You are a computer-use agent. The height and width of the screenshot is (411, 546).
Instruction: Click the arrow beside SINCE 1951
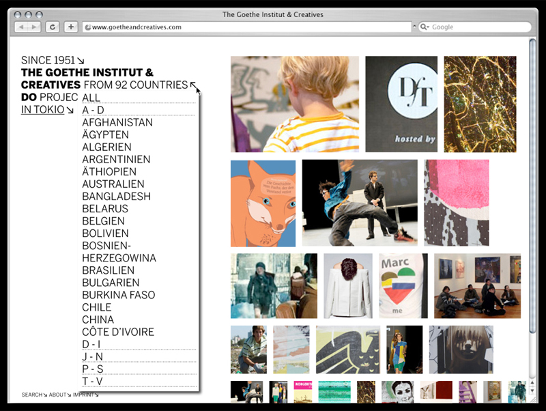coord(81,61)
